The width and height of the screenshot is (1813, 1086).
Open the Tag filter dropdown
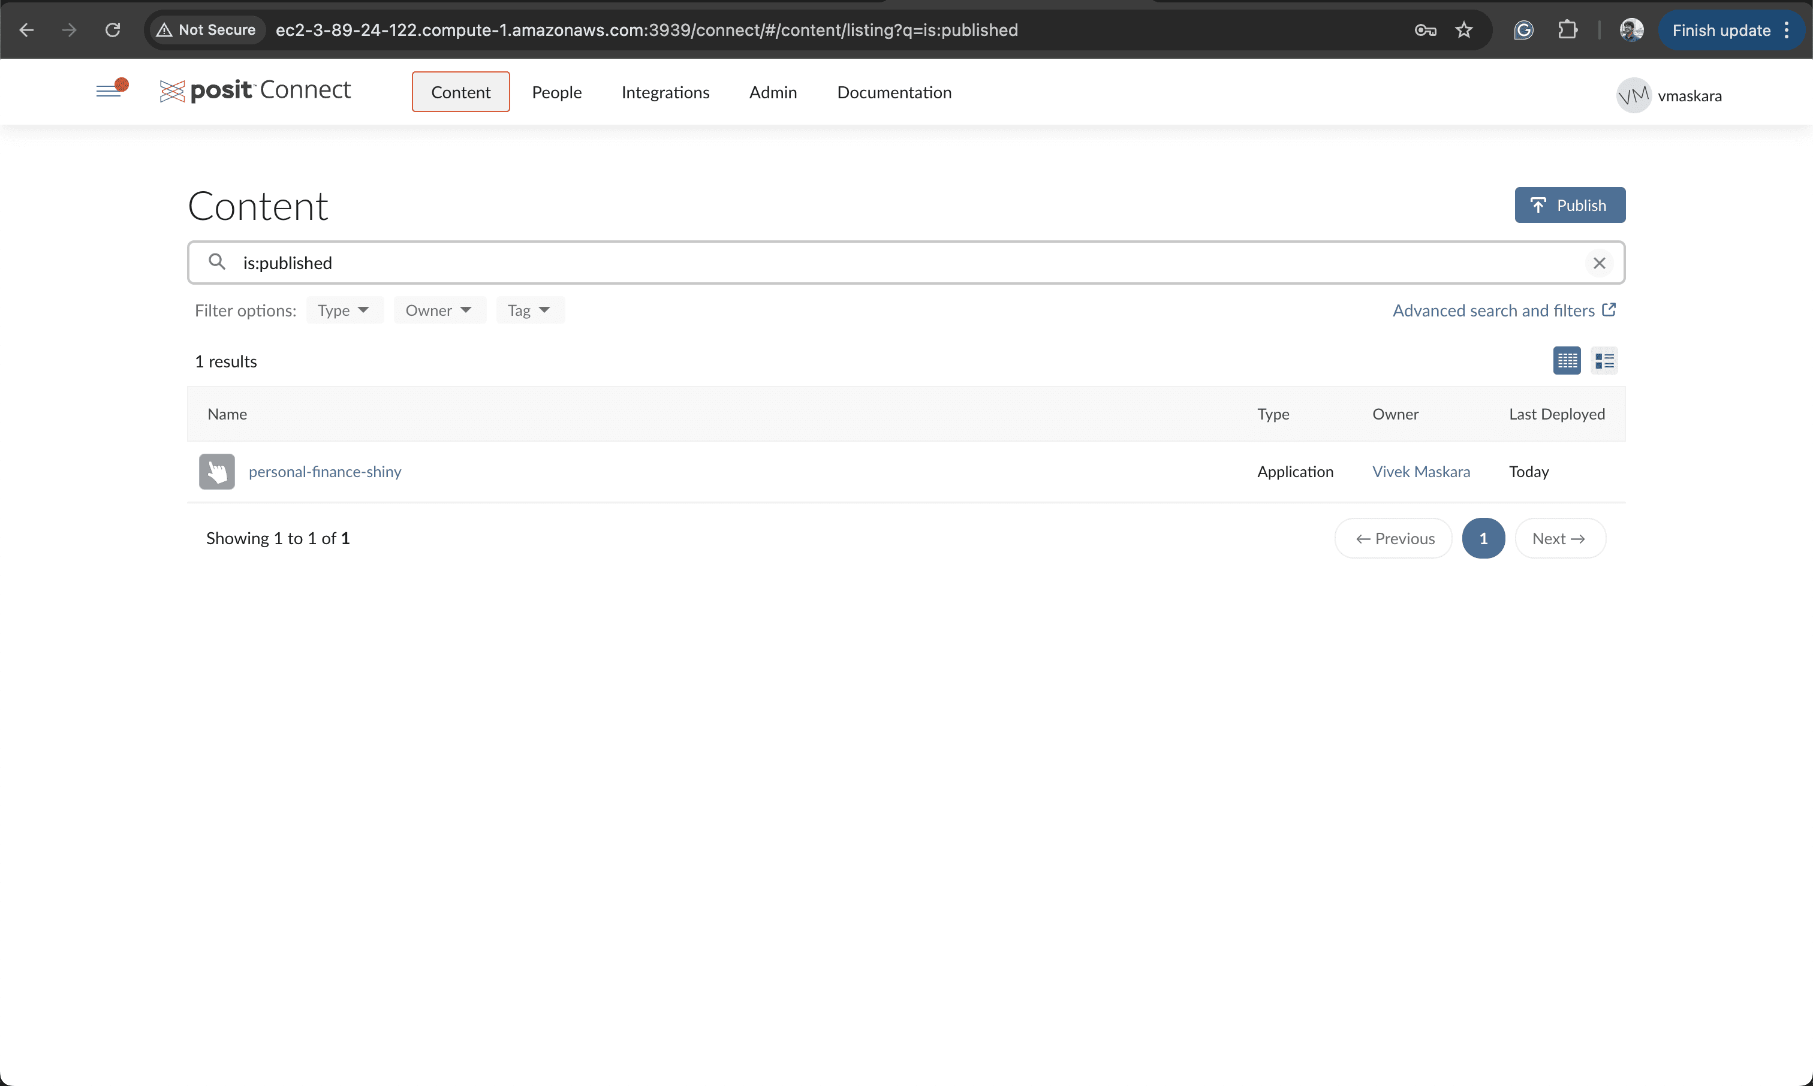click(x=529, y=309)
